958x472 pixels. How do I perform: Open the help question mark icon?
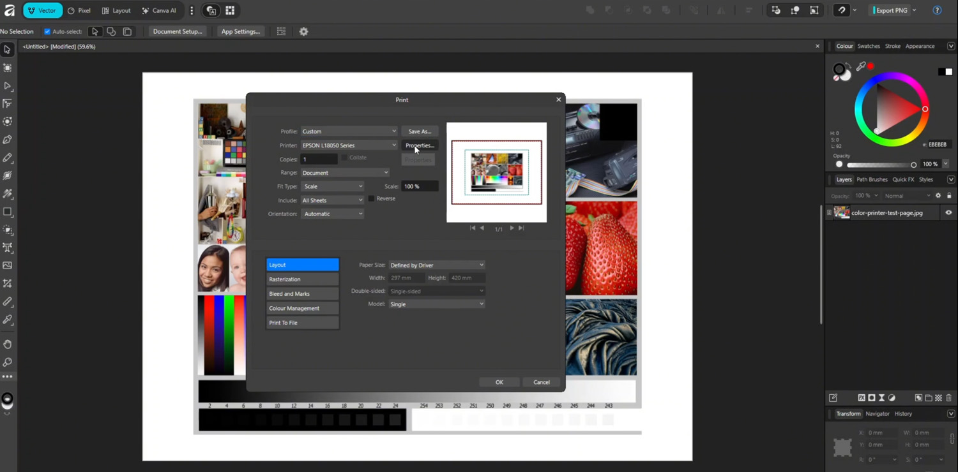937,10
